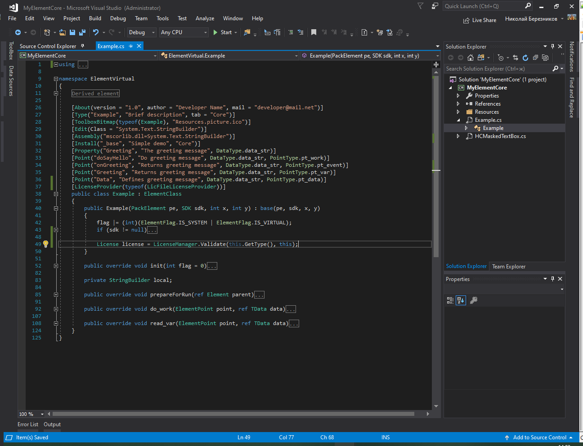Expand the References node in tree
The image size is (583, 446).
[458, 104]
